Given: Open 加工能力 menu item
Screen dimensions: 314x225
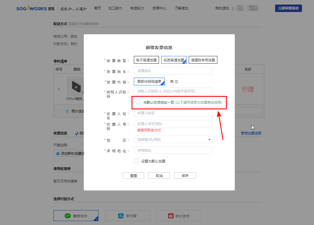Looking at the screenshot, I should coord(115,8).
